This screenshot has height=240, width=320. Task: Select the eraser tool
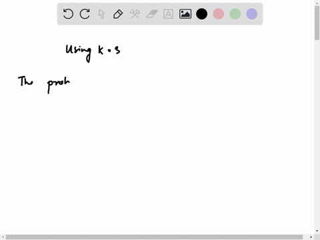point(152,14)
